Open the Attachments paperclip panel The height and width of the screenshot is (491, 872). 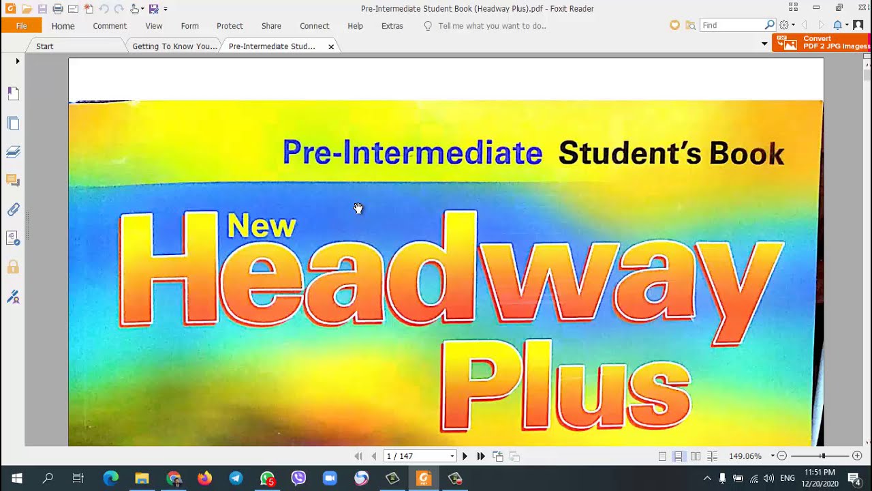[13, 209]
